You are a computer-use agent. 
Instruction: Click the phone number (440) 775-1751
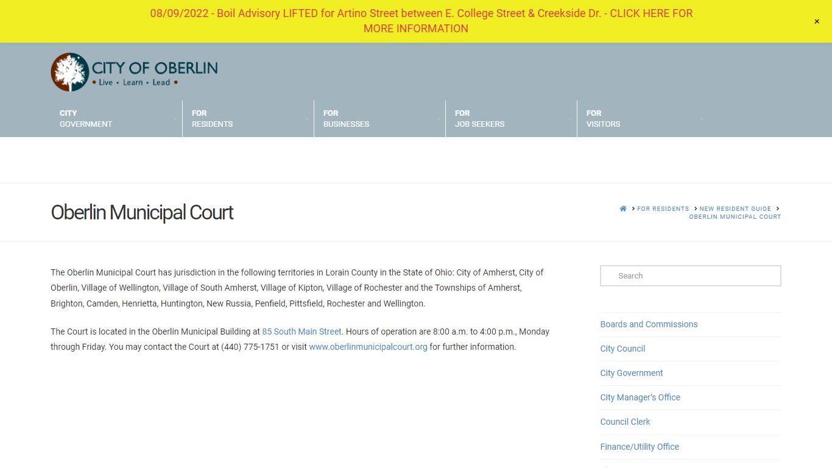point(250,347)
